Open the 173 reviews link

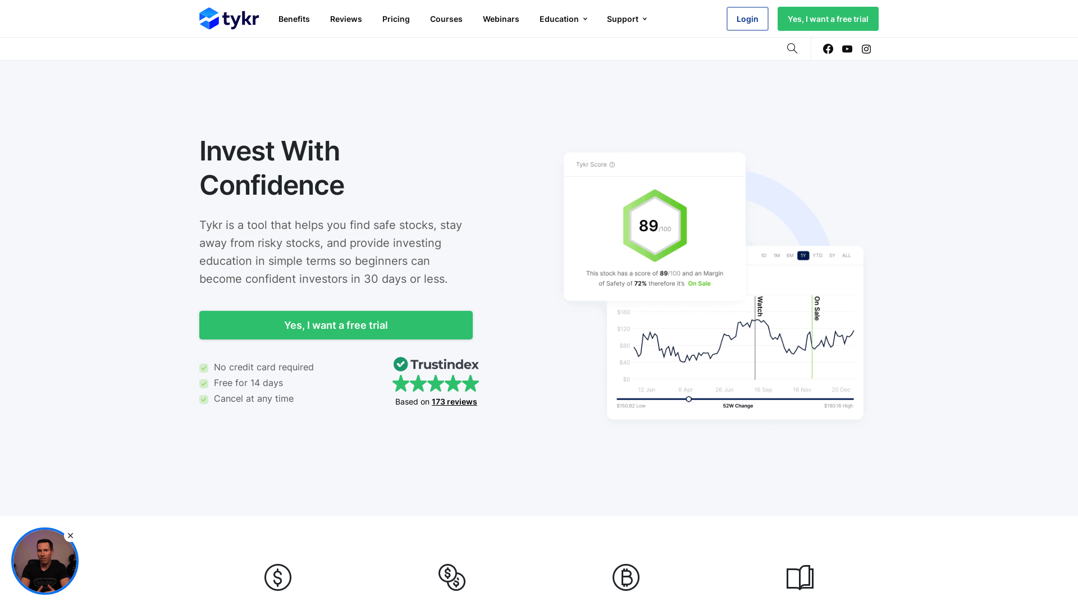[454, 402]
